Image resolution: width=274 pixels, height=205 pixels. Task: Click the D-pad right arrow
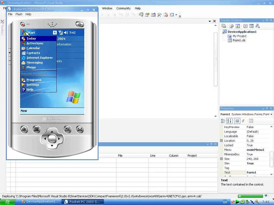coord(59,139)
